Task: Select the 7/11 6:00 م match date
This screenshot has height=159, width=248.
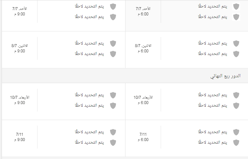Action: (x=143, y=137)
